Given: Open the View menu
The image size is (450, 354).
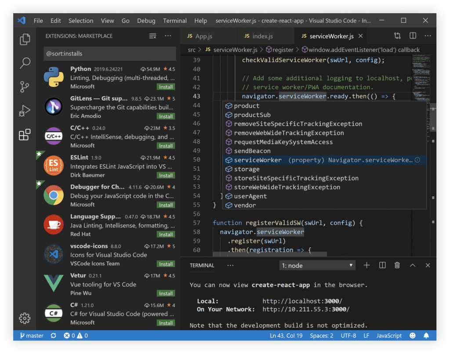Looking at the screenshot, I should (107, 21).
